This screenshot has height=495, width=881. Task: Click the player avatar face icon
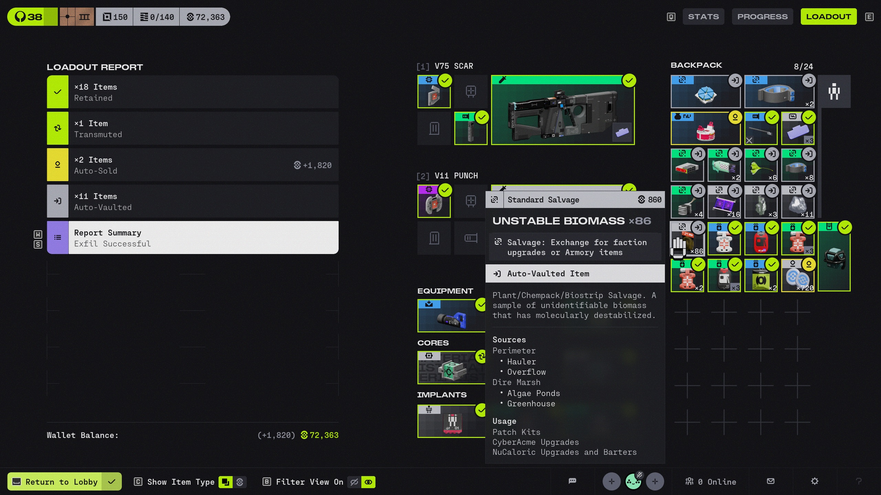click(633, 481)
